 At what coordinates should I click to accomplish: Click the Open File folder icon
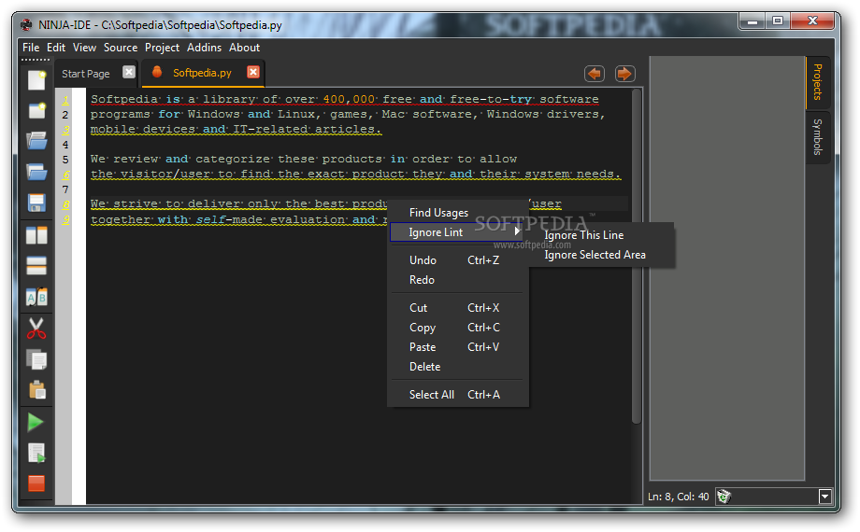point(36,141)
